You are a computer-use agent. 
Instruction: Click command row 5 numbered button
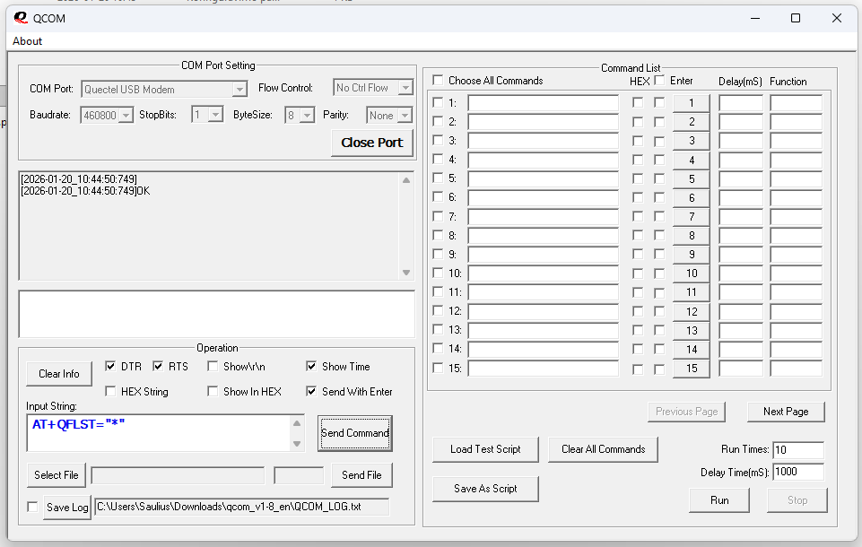coord(691,179)
